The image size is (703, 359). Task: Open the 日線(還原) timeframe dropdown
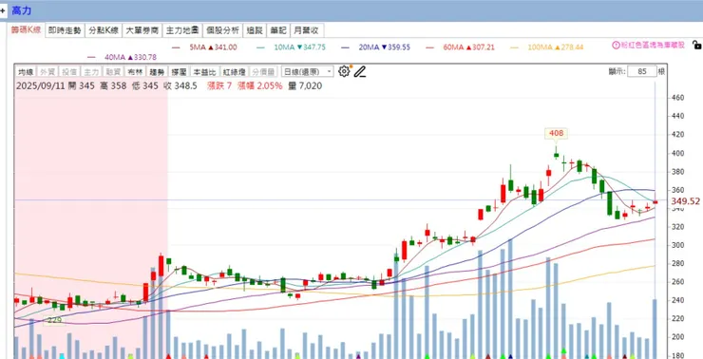pyautogui.click(x=308, y=71)
